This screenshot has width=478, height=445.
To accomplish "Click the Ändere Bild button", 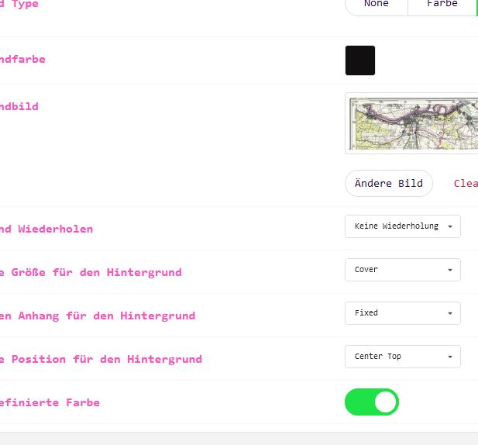I will (x=389, y=183).
